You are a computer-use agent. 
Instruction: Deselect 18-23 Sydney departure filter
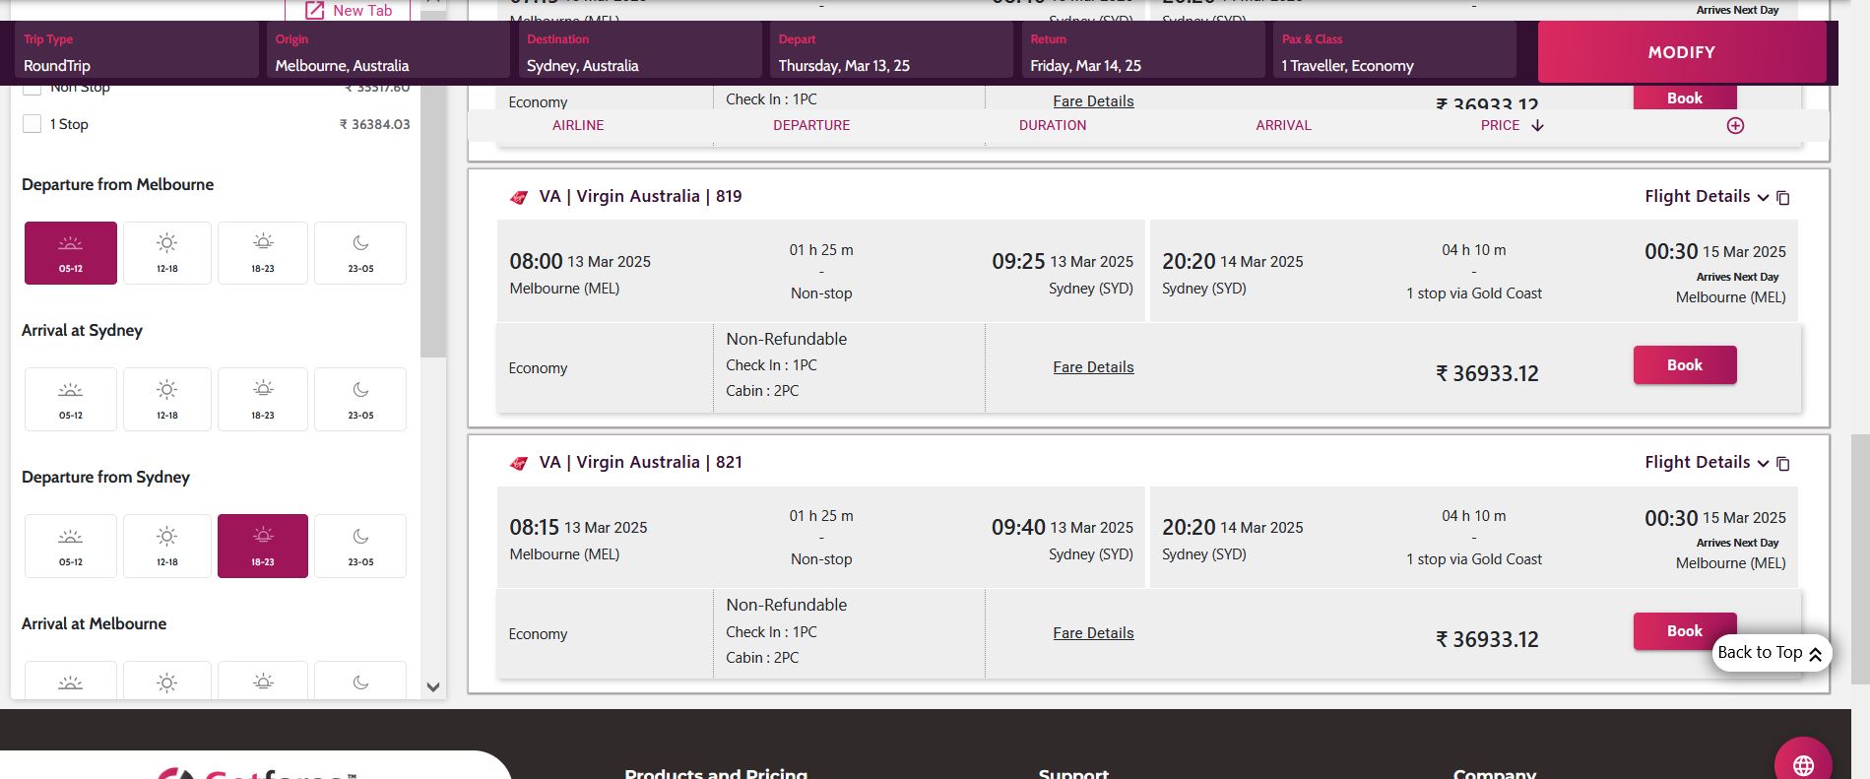(263, 546)
